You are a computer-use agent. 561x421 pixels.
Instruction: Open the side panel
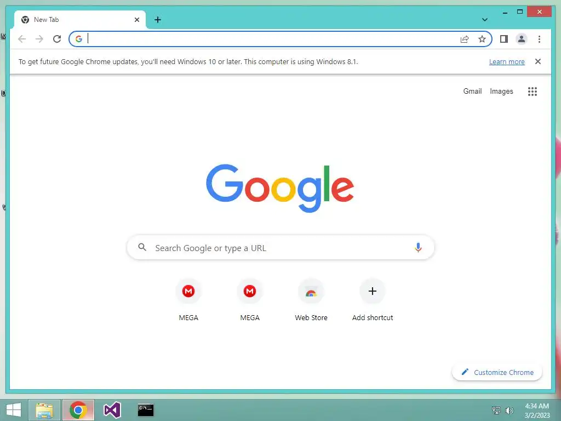(504, 39)
